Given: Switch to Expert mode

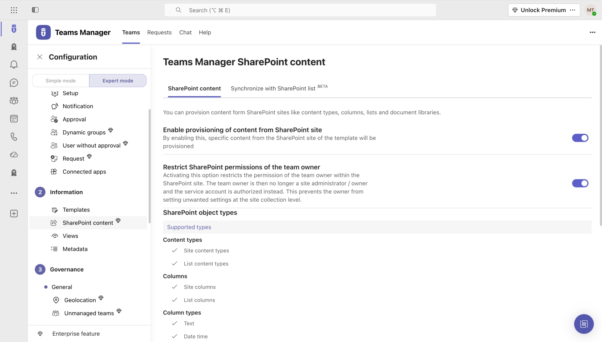Looking at the screenshot, I should click(x=118, y=80).
